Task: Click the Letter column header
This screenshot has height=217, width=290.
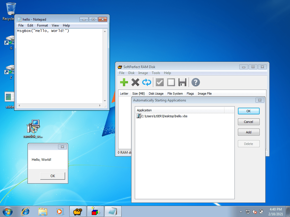Action: [124, 94]
